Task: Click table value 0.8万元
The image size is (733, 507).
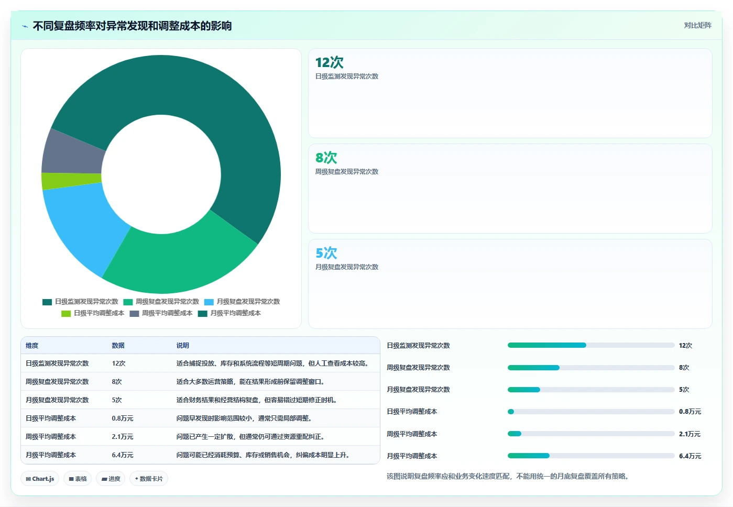Action: click(x=123, y=418)
